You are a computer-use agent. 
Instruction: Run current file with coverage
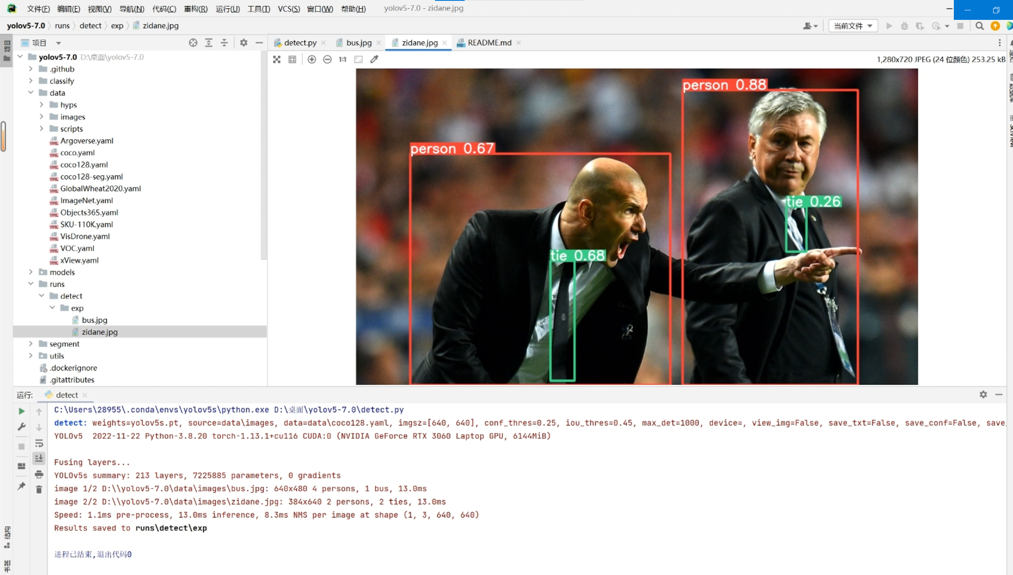919,26
